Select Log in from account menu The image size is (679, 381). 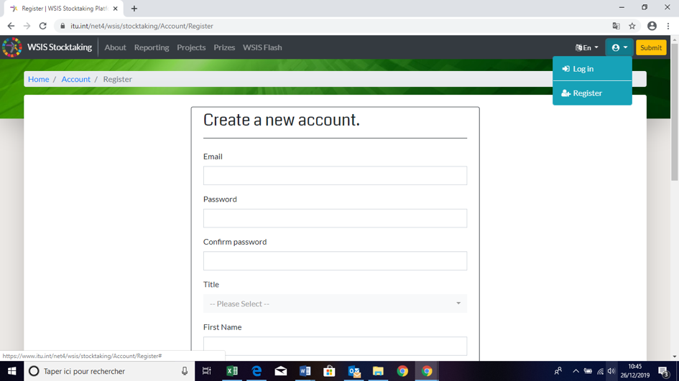coord(583,69)
